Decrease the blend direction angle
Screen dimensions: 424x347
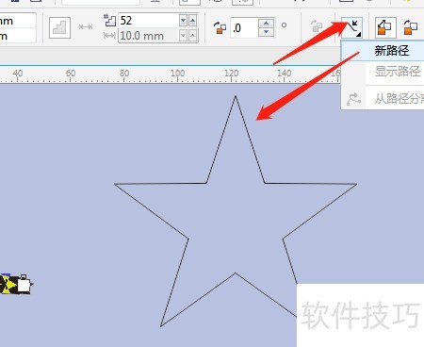point(267,32)
